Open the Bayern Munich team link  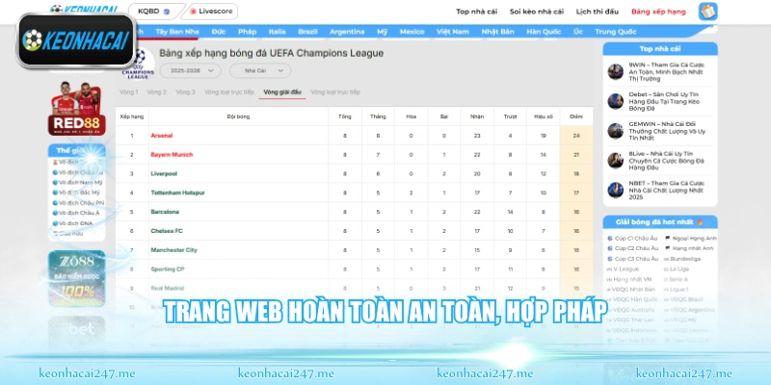172,155
